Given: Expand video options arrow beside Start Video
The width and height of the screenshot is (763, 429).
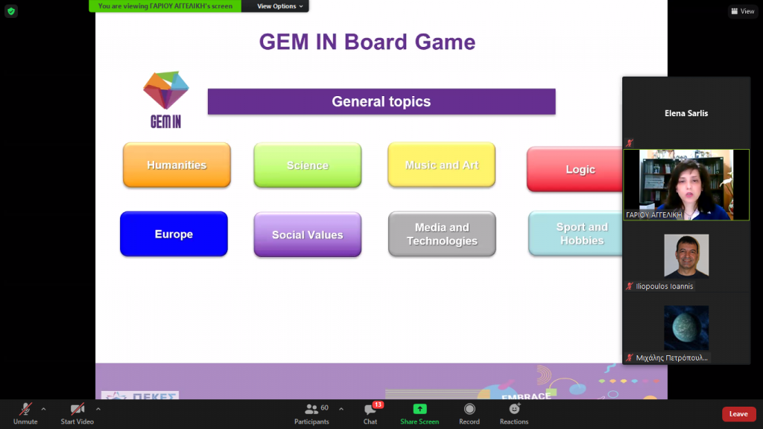Looking at the screenshot, I should [x=98, y=409].
